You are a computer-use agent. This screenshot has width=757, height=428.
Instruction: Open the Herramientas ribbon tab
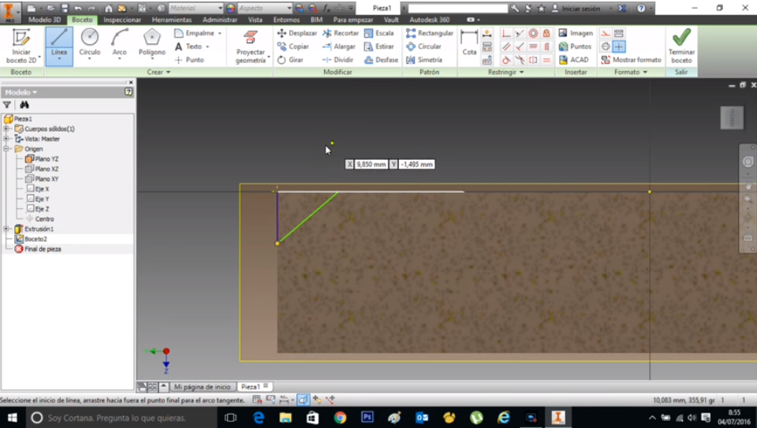(x=173, y=19)
